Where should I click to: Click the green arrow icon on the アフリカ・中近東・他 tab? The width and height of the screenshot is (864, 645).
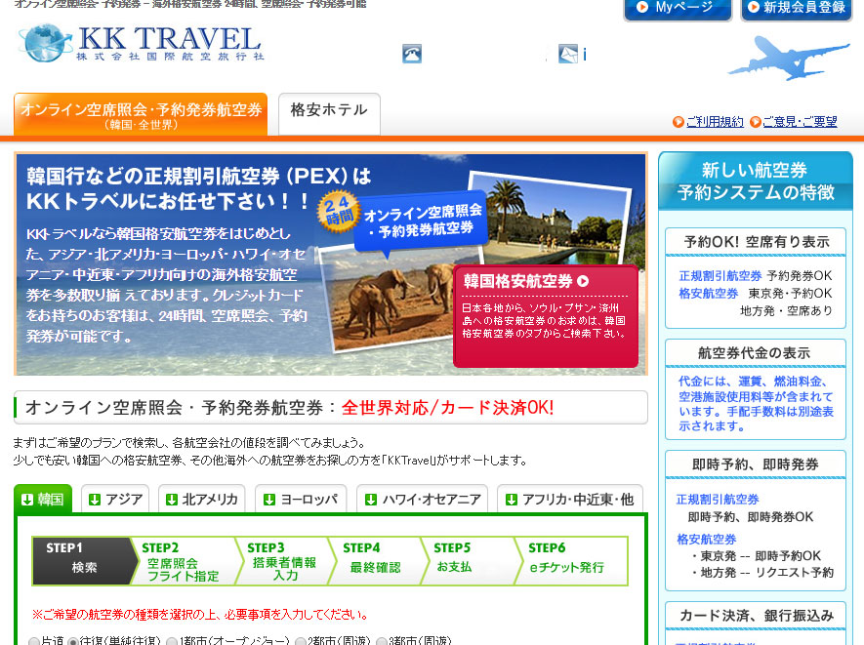(512, 500)
